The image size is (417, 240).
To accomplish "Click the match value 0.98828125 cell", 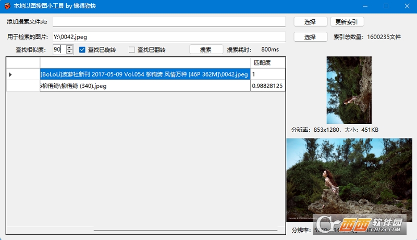I will coord(267,86).
